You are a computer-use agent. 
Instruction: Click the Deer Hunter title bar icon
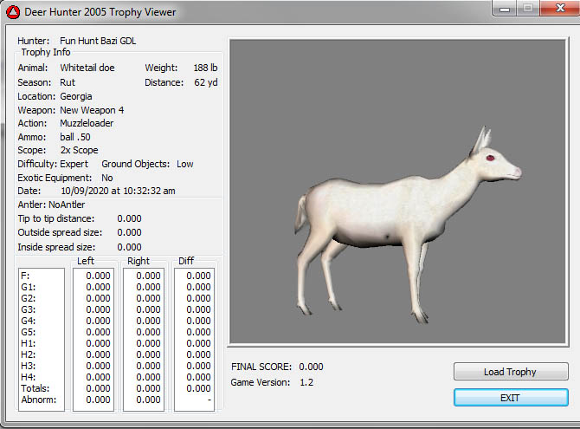14,12
